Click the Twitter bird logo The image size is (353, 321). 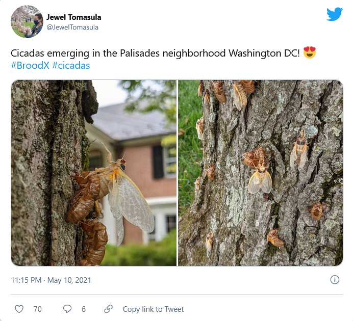pyautogui.click(x=335, y=14)
